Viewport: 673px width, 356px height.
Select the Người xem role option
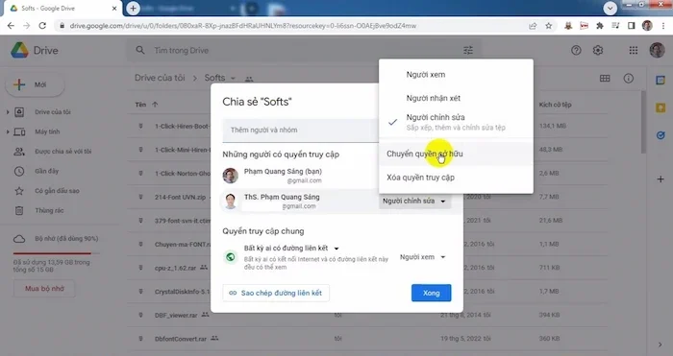[x=456, y=75]
